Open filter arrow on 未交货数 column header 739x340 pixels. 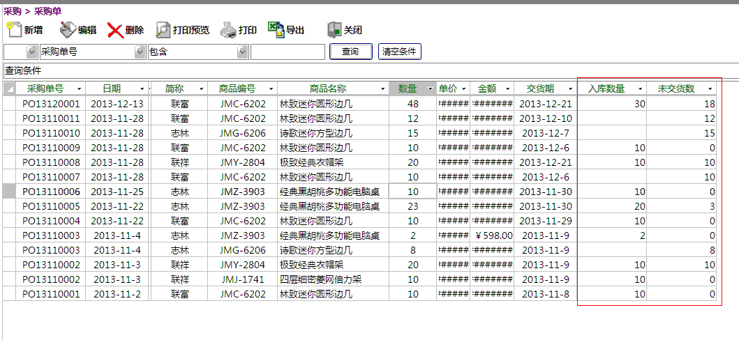[710, 89]
